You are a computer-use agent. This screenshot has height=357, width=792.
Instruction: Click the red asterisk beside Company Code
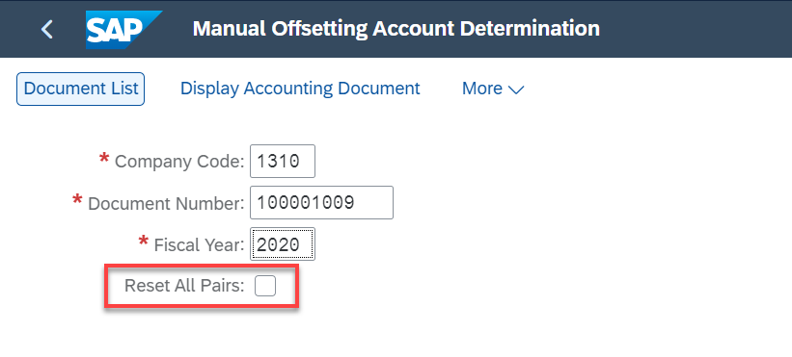pyautogui.click(x=104, y=159)
